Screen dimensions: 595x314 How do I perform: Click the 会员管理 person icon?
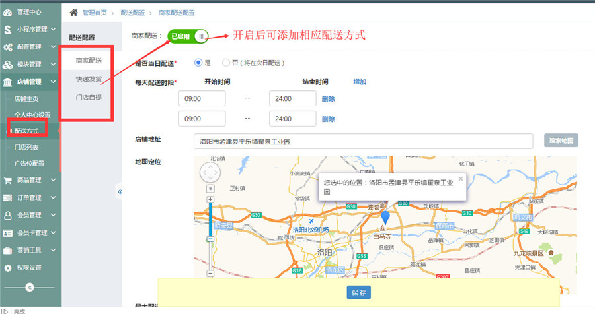tap(7, 216)
